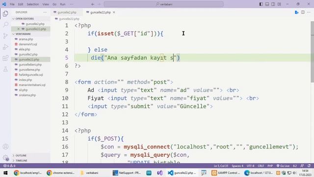Go forward with the navigation arrow

point(99,4)
